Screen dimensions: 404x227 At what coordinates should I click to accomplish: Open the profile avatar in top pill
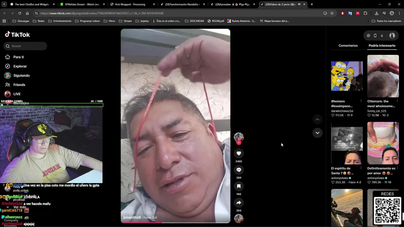(392, 36)
